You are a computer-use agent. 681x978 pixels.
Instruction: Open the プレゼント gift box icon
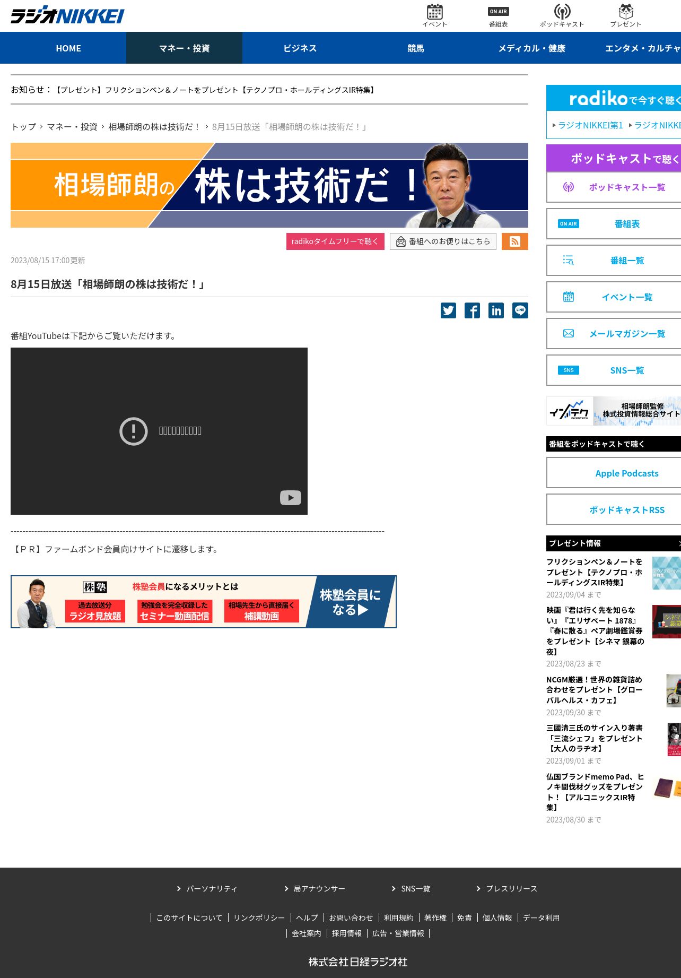point(626,15)
